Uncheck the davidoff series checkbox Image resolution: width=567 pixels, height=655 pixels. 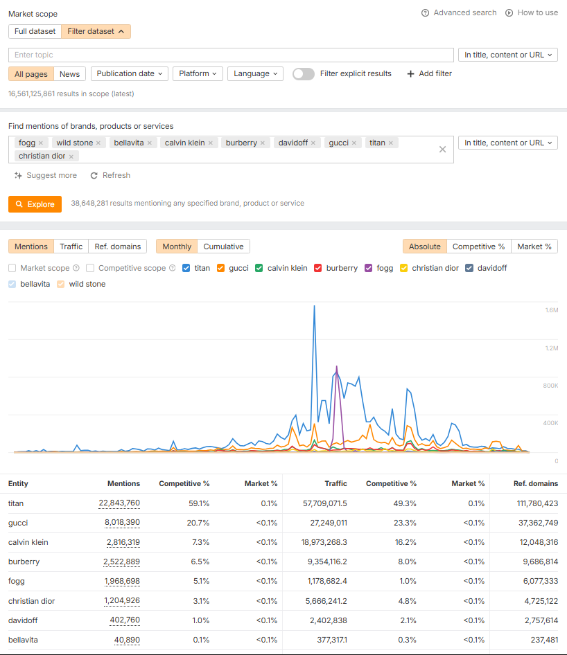click(x=469, y=268)
